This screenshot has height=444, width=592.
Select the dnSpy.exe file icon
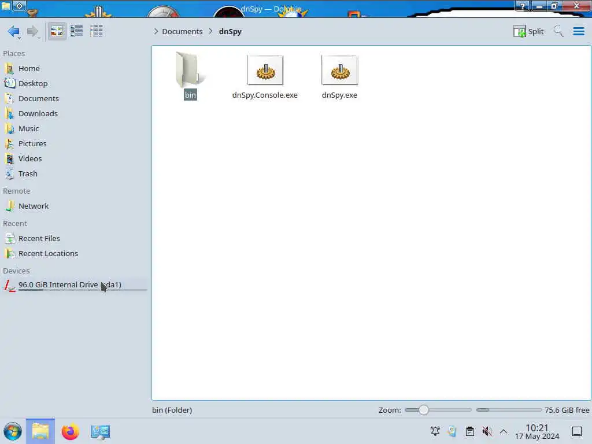pyautogui.click(x=339, y=70)
